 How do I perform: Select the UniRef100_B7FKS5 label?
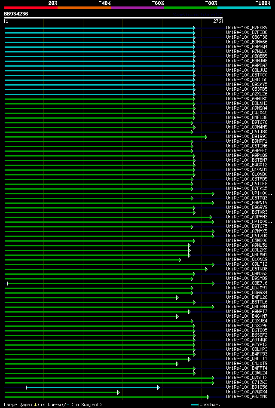pyautogui.click(x=247, y=189)
